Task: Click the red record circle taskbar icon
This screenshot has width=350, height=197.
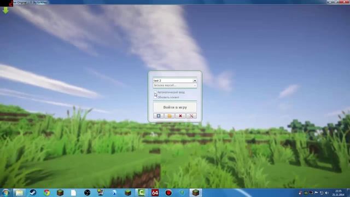Action: (168, 193)
